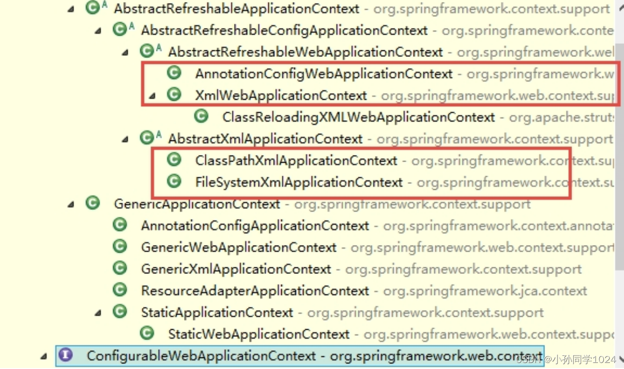Screen dimensions: 624x369
Task: Collapse the AbstractRefreshableApplicationContext tree node
Action: coord(71,8)
